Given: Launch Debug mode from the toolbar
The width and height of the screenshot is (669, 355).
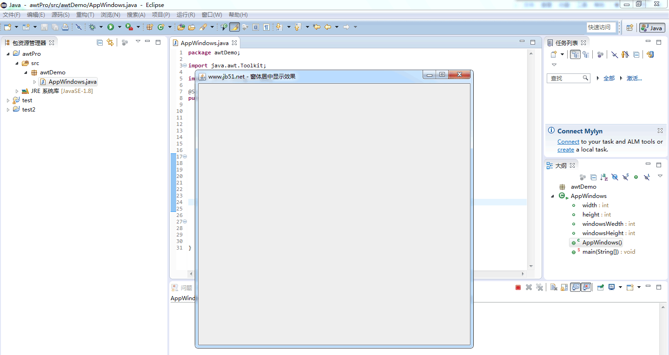Looking at the screenshot, I should [x=92, y=27].
